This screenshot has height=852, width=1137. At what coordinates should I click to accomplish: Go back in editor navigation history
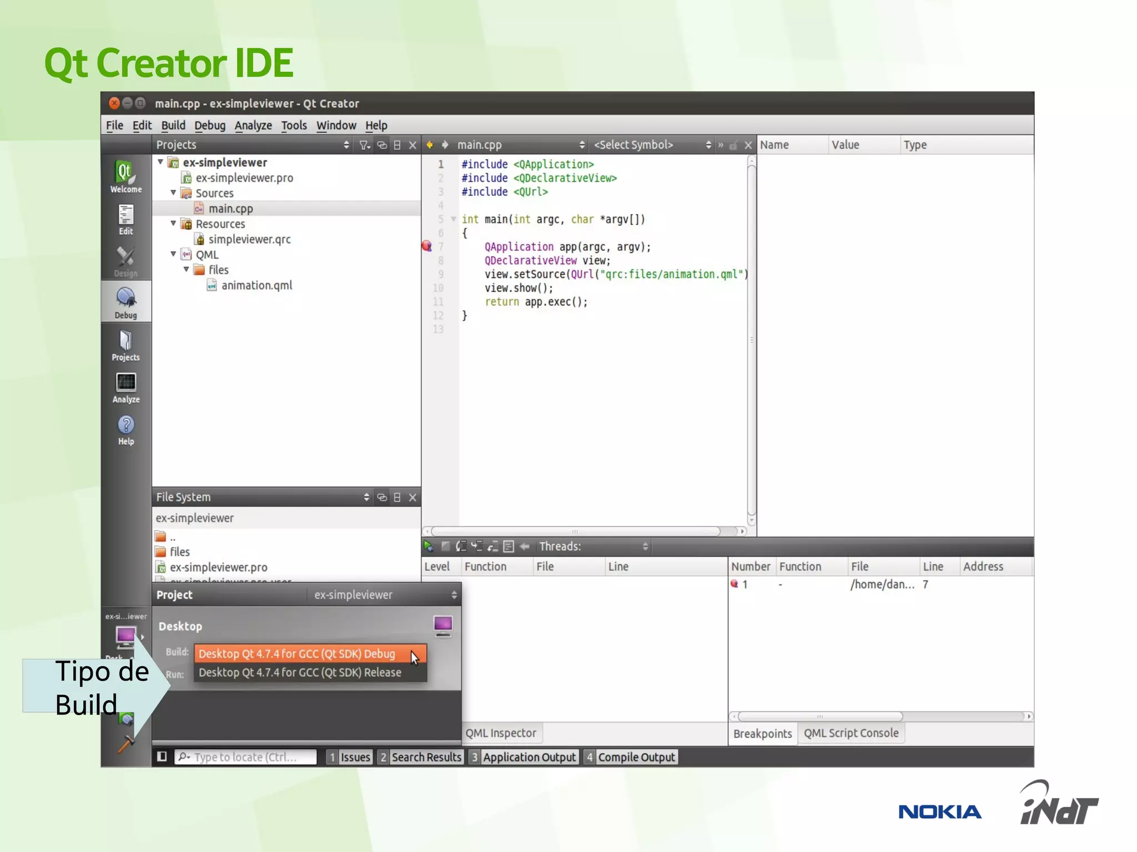click(x=430, y=145)
